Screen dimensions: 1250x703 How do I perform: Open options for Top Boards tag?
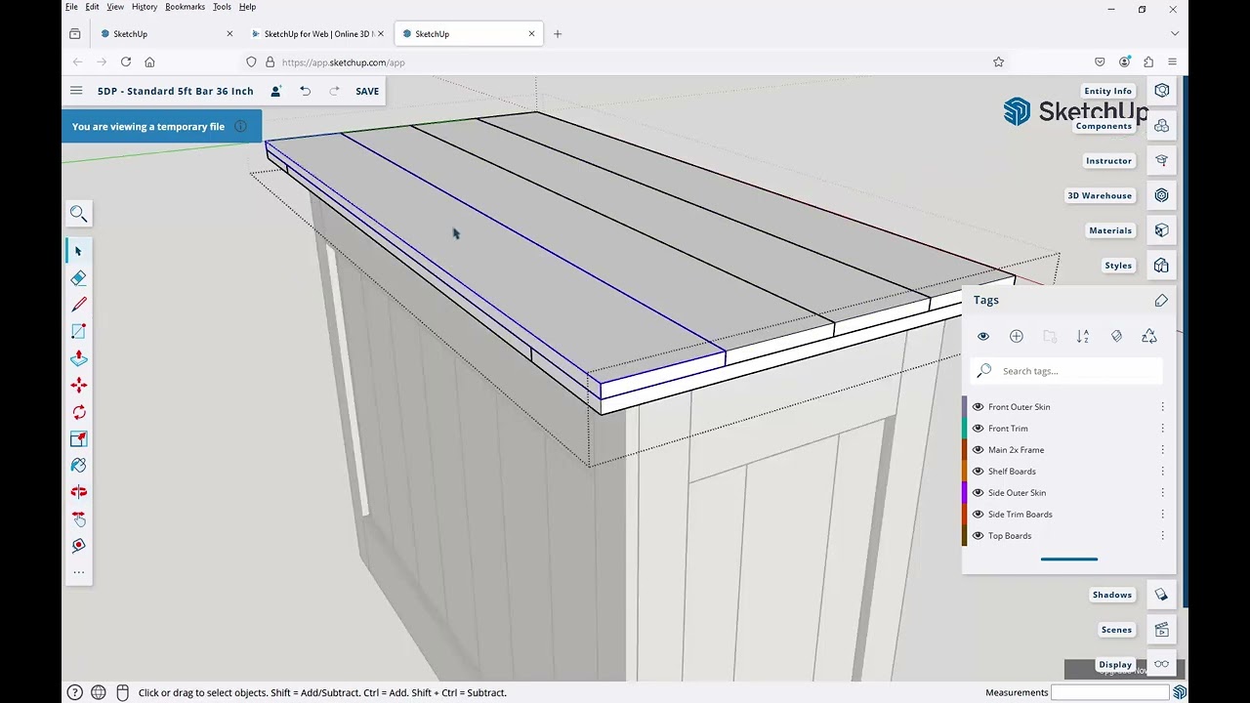coord(1162,536)
